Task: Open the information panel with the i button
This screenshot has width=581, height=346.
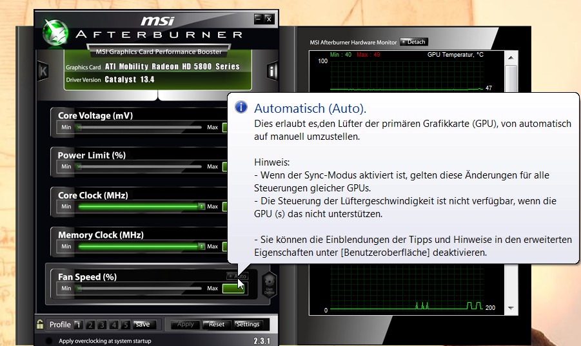Action: (x=272, y=71)
